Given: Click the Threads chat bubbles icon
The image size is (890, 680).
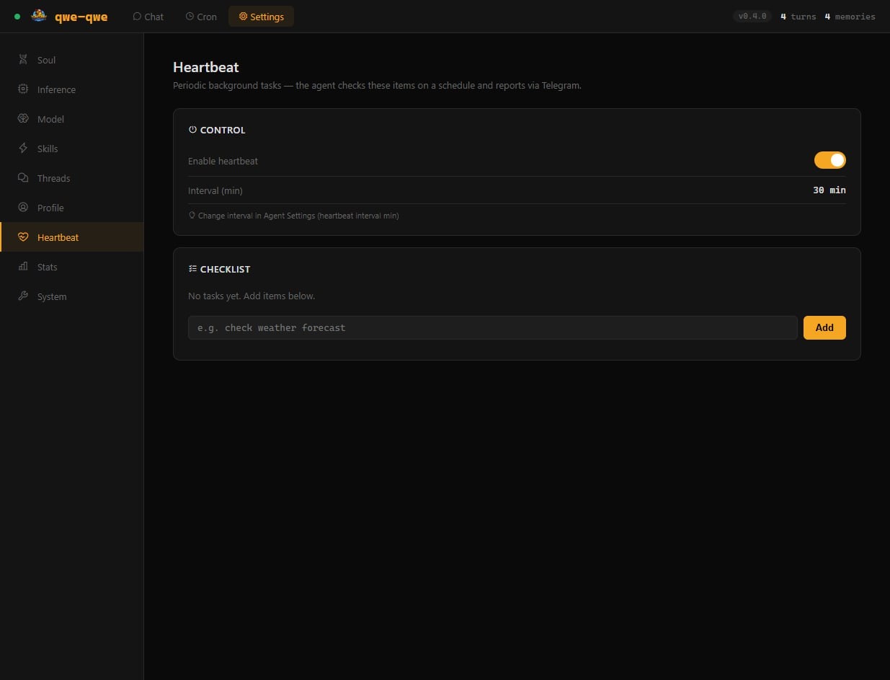Looking at the screenshot, I should click(x=23, y=178).
